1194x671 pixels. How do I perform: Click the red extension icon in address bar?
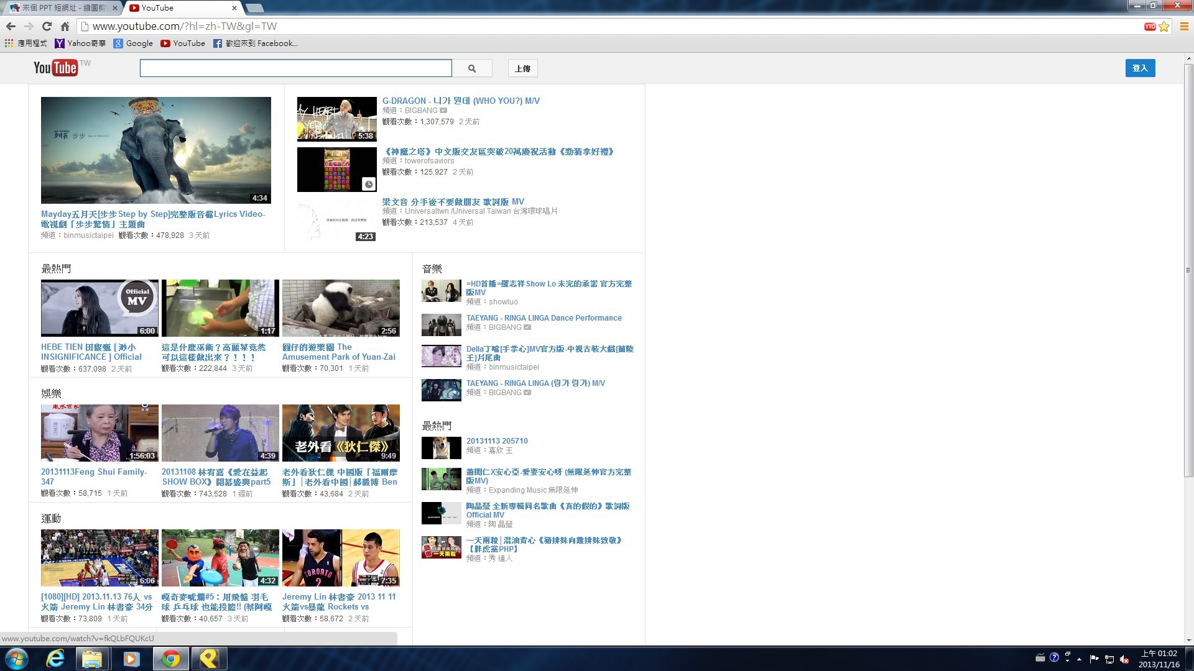pos(1150,26)
